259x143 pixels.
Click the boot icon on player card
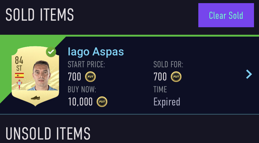(36, 98)
